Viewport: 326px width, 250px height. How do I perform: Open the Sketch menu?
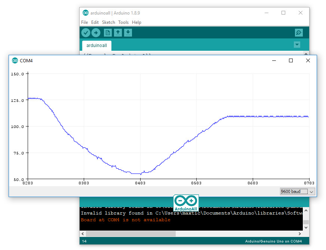(108, 22)
